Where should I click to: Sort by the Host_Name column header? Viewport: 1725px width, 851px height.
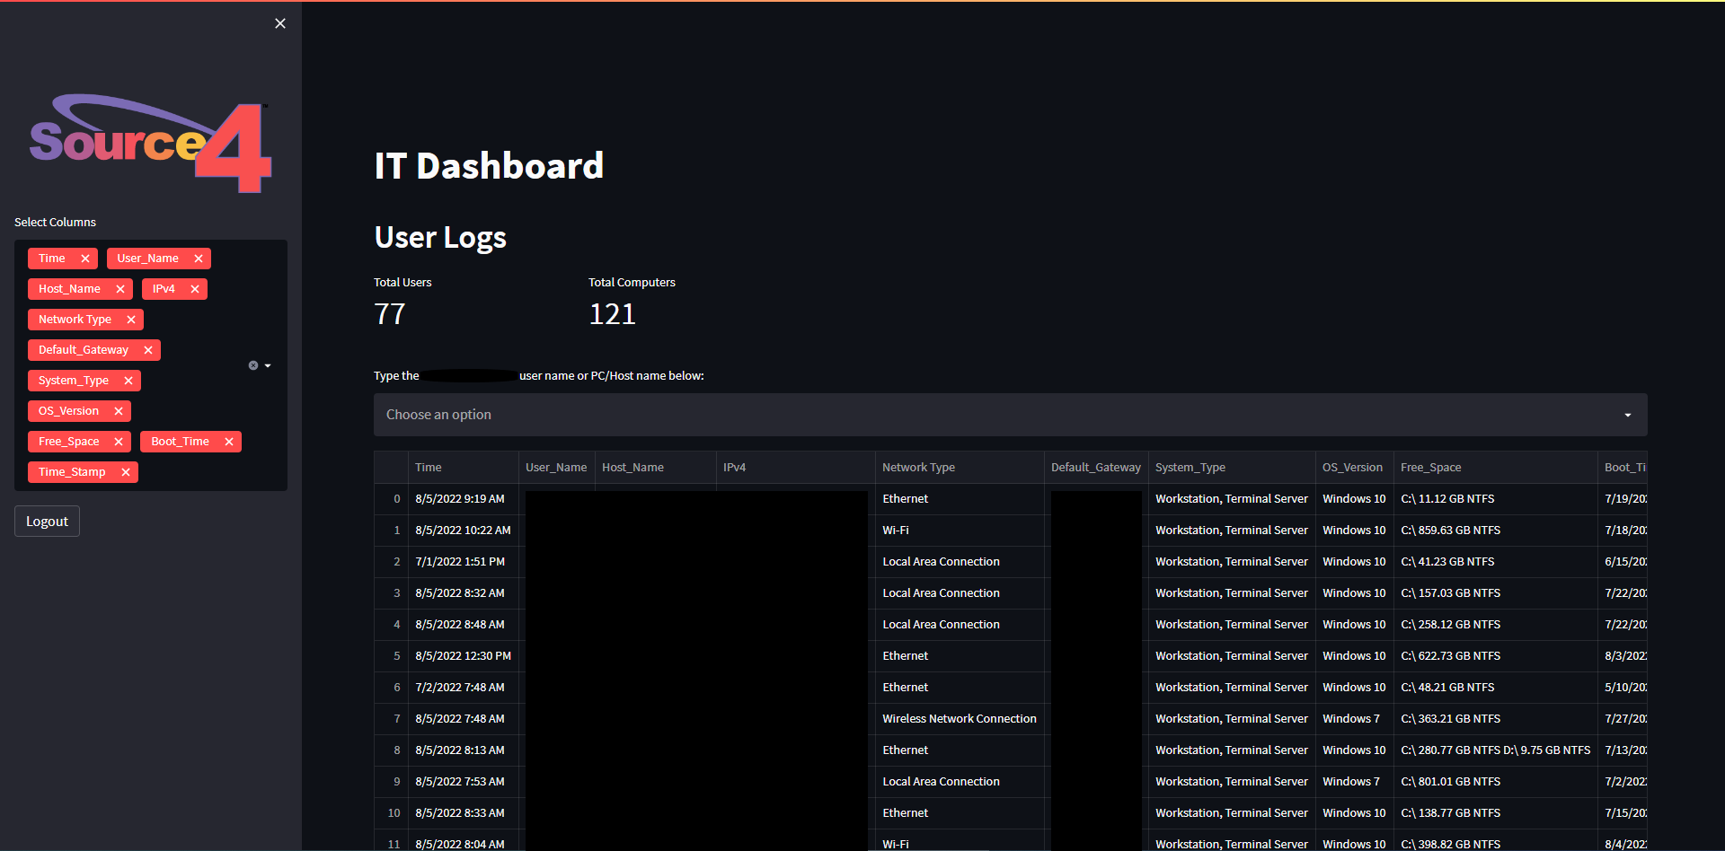click(656, 468)
